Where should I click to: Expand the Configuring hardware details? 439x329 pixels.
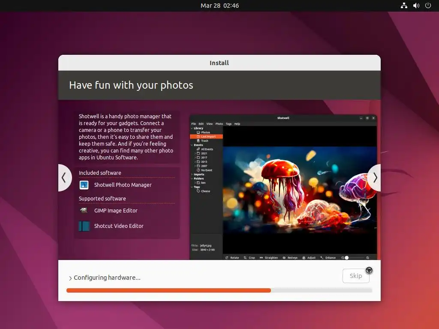(x=70, y=278)
